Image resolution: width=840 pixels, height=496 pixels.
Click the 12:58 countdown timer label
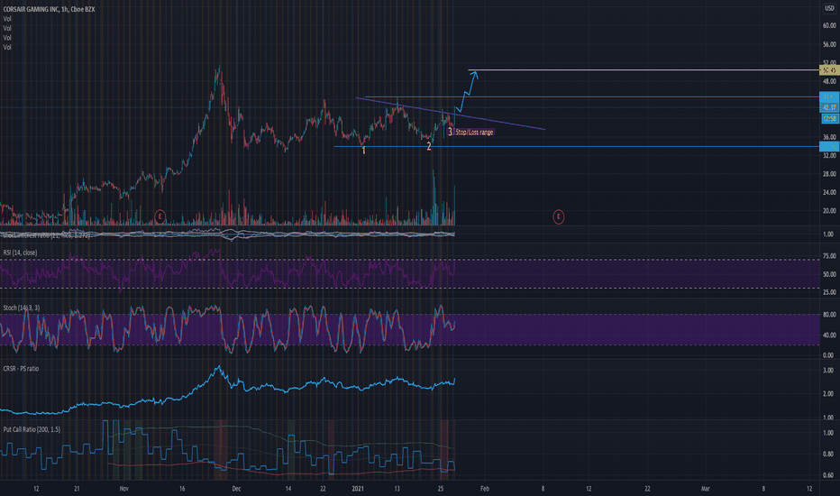[x=829, y=118]
